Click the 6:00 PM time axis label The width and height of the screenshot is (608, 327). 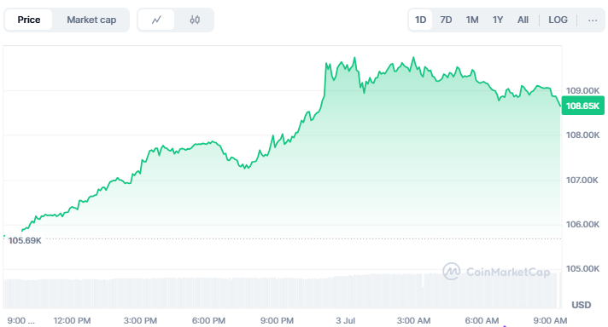click(x=208, y=320)
